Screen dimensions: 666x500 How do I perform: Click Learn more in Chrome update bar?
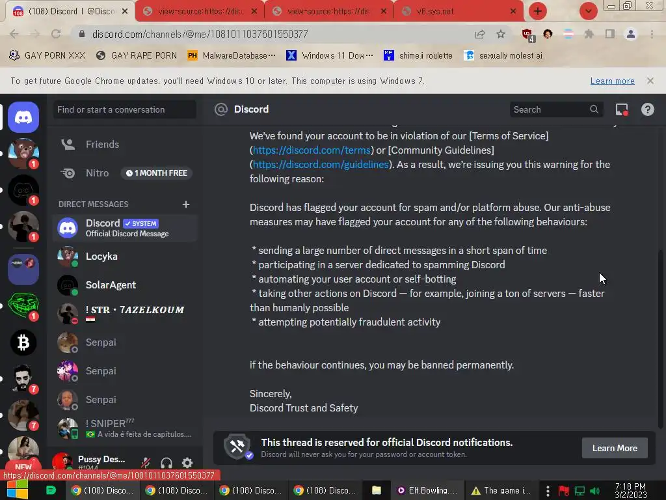(x=612, y=81)
